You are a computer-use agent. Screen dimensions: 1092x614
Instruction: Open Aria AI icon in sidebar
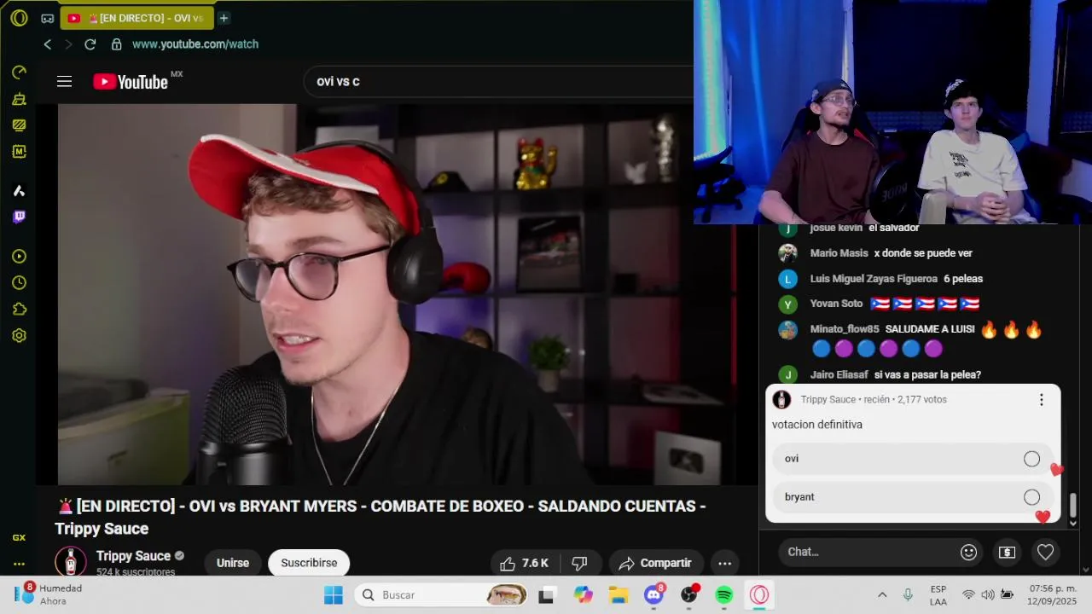(19, 190)
